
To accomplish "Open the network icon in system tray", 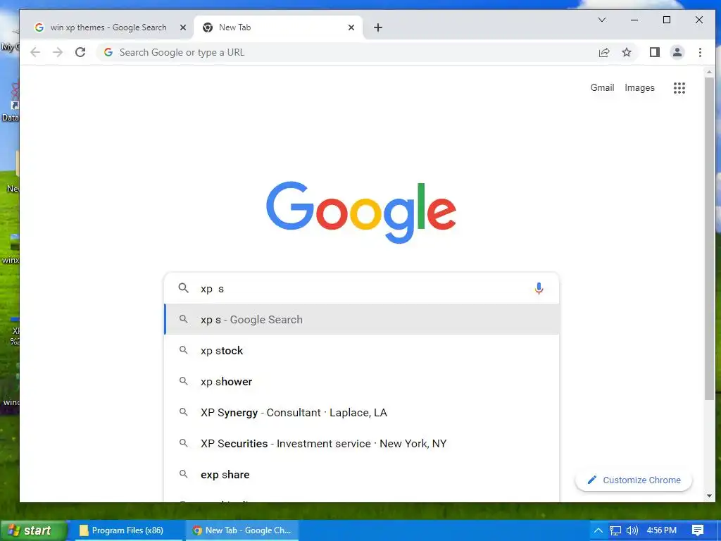I will coord(615,530).
